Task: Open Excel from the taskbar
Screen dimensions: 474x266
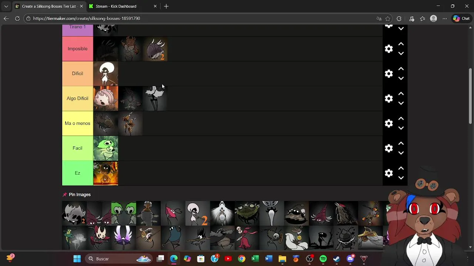Action: point(255,259)
